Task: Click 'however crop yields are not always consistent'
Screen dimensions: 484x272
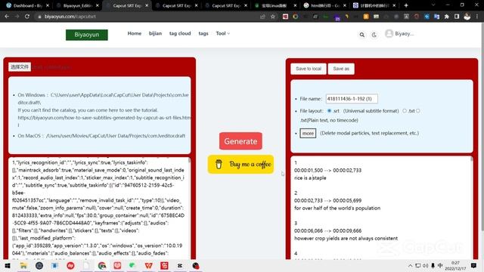Action: (346, 239)
